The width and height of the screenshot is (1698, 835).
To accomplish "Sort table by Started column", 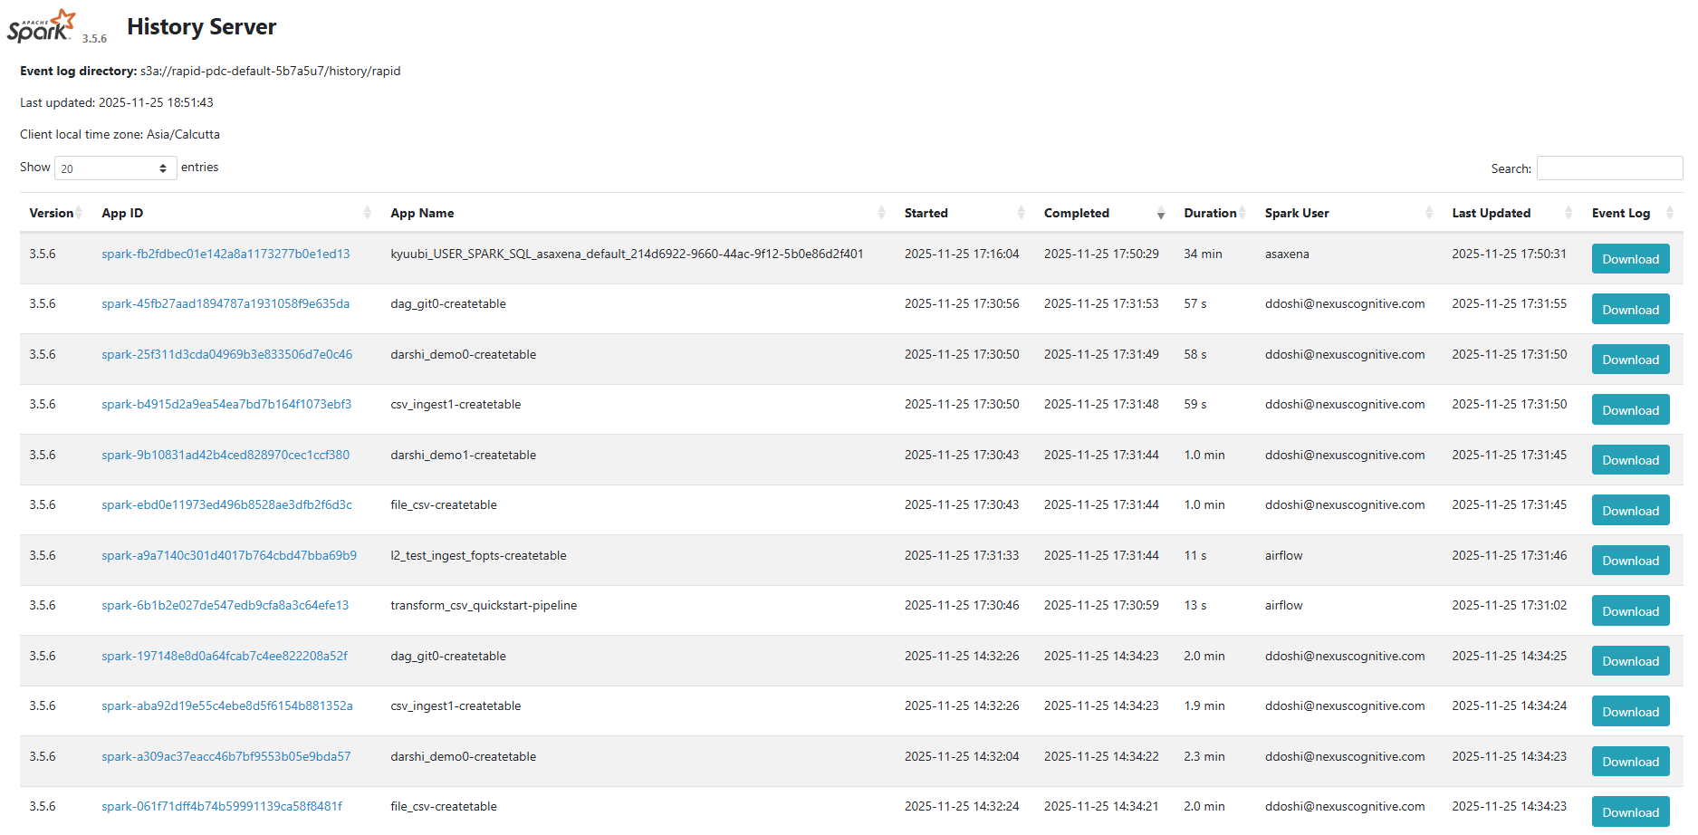I will 964,213.
